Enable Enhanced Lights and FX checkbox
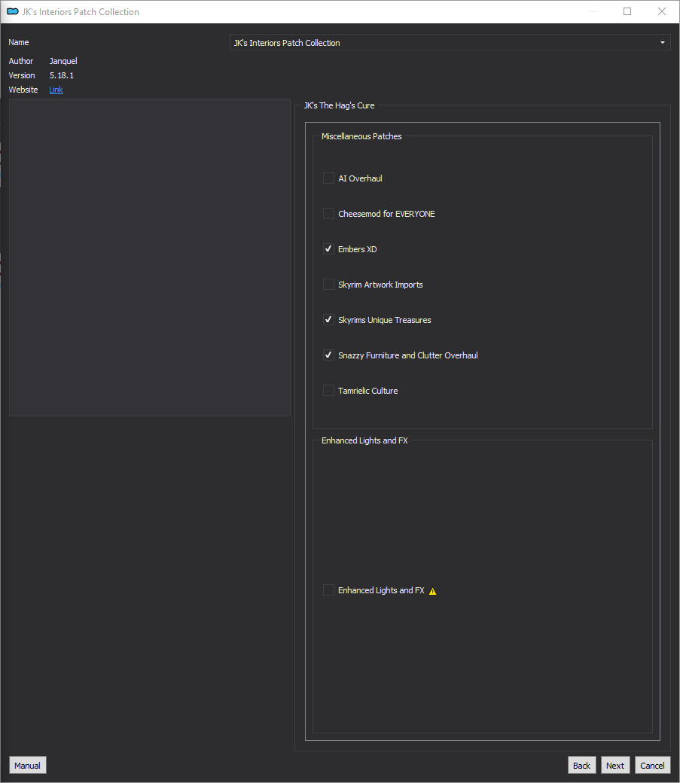 [328, 590]
